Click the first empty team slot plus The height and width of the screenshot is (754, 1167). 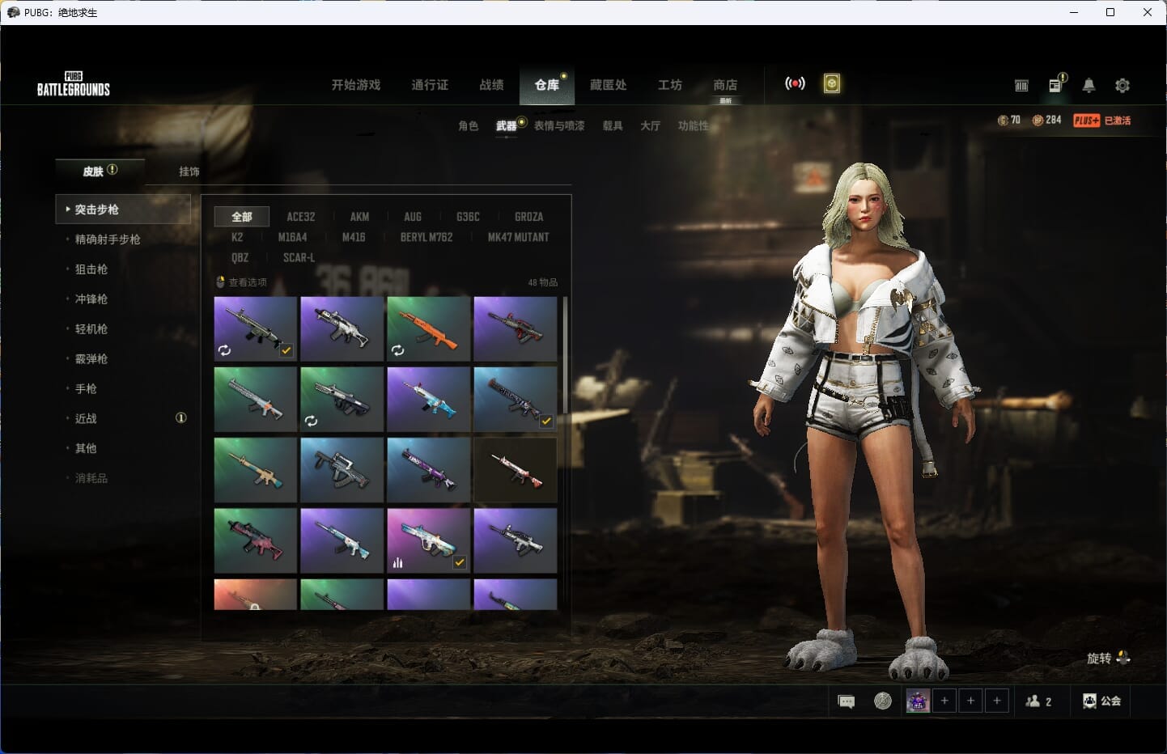point(944,701)
